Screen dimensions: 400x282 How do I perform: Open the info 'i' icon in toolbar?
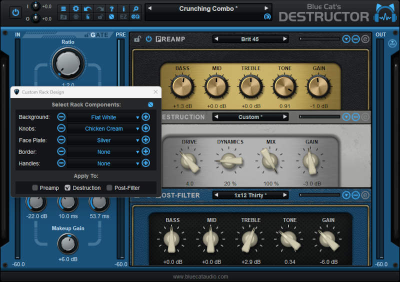pos(123,9)
